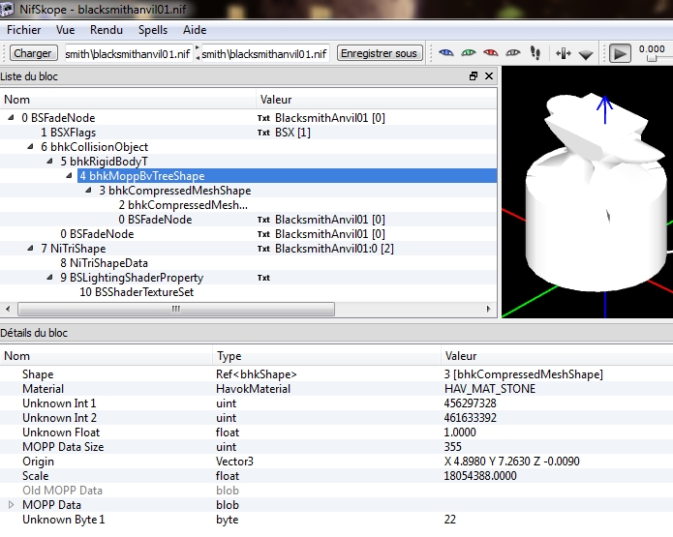673x537 pixels.
Task: Click the MOPP Data Size value 355
Action: 453,447
